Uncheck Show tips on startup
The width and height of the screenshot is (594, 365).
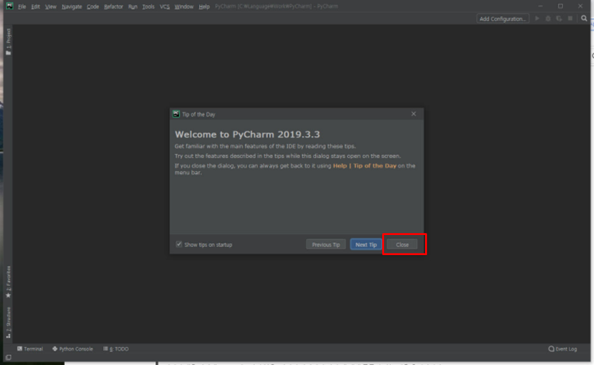click(179, 244)
